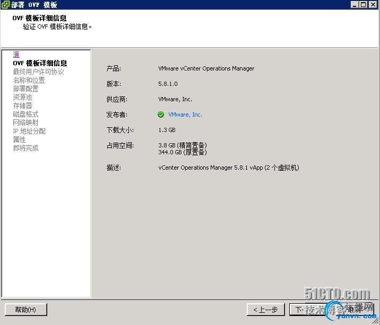Select the 磁盘格式 step
The width and height of the screenshot is (380, 325).
click(25, 114)
